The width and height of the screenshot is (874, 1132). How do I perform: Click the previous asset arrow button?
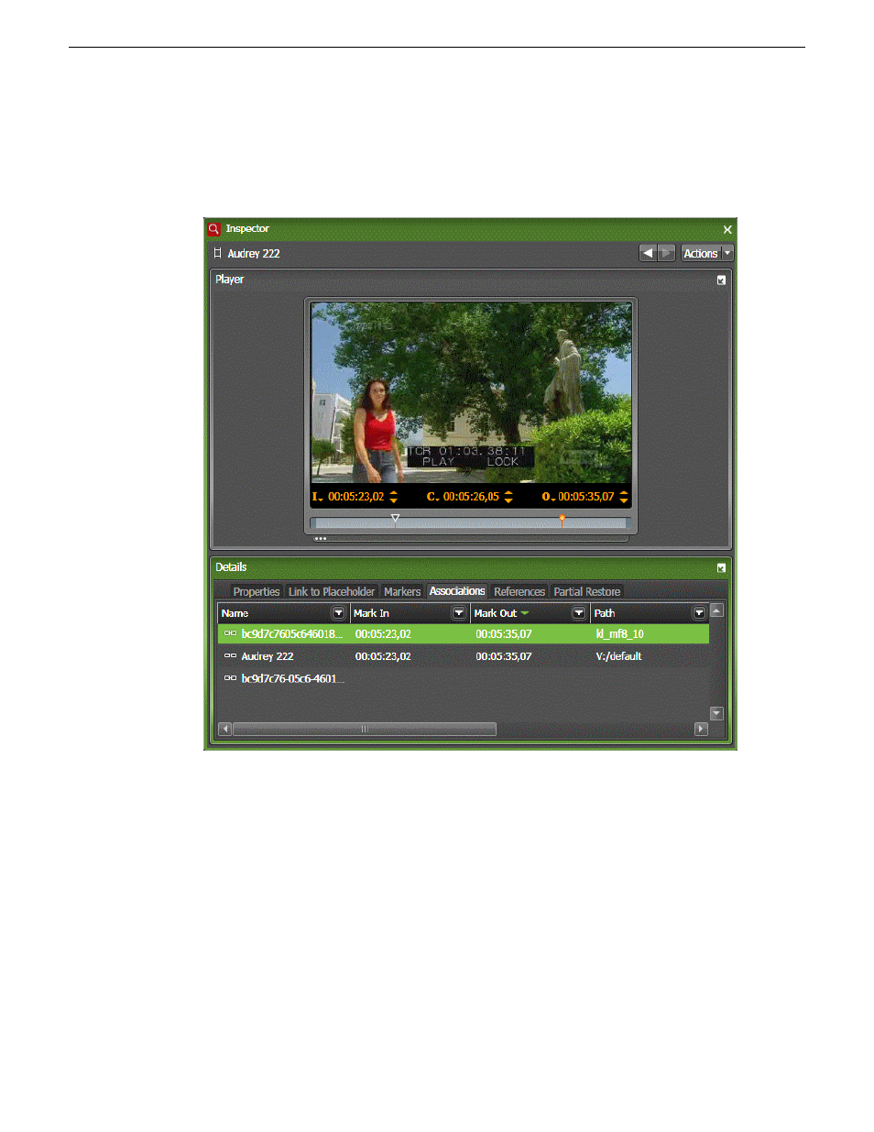click(x=648, y=253)
